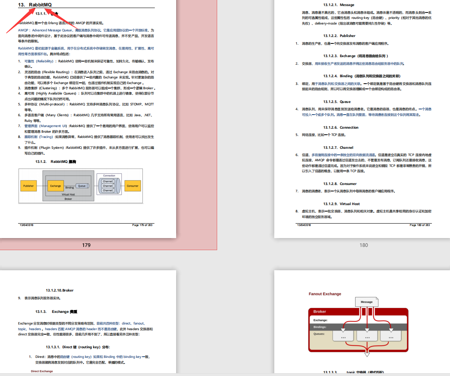This screenshot has height=376, width=450.
Task: Click the yellow Publisher box in architecture diagram
Action: (x=29, y=186)
